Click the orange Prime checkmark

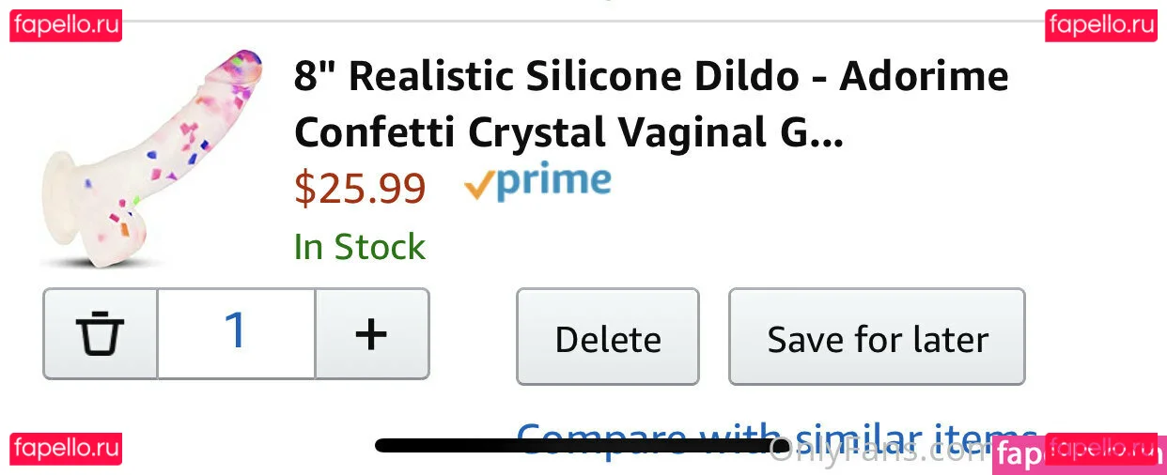pos(479,187)
